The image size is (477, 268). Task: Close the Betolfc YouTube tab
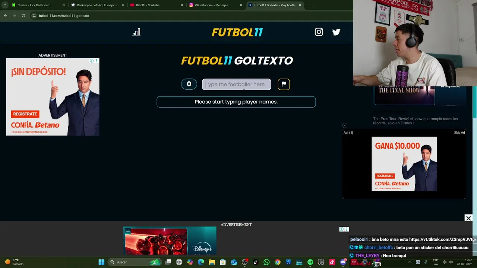pos(182,5)
